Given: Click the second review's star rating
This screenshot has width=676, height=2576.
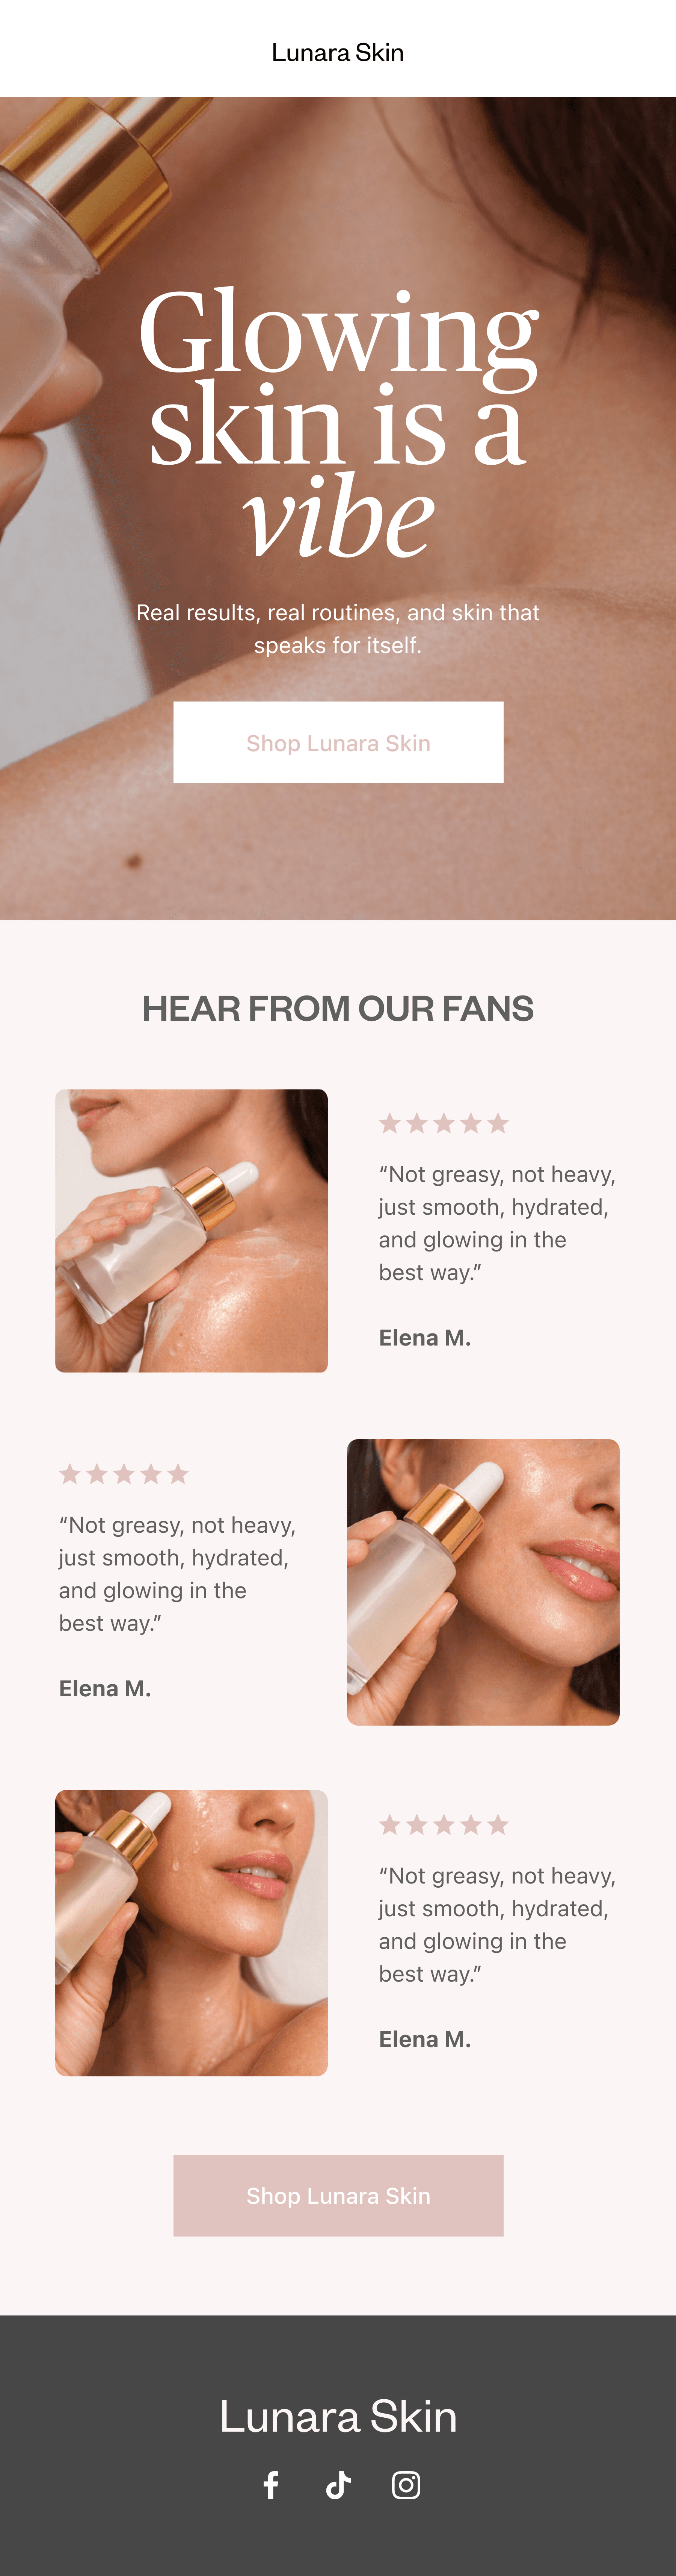Looking at the screenshot, I should click(x=124, y=1474).
